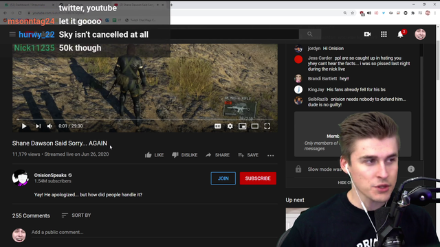Click the address bar URL
The height and width of the screenshot is (247, 440).
58,13
